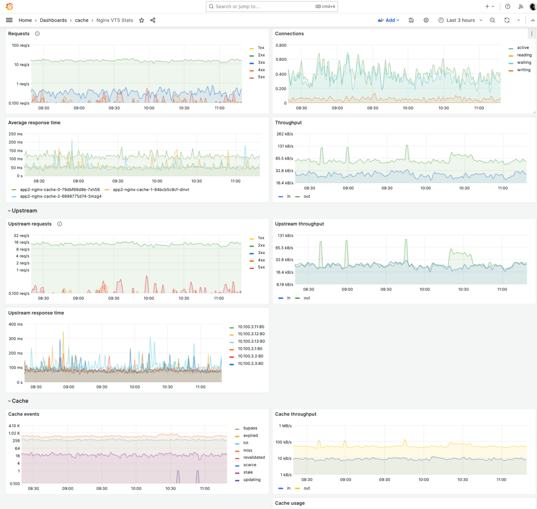Screen dimensions: 537x509
Task: Open dashboard settings gear icon
Action: [x=426, y=20]
